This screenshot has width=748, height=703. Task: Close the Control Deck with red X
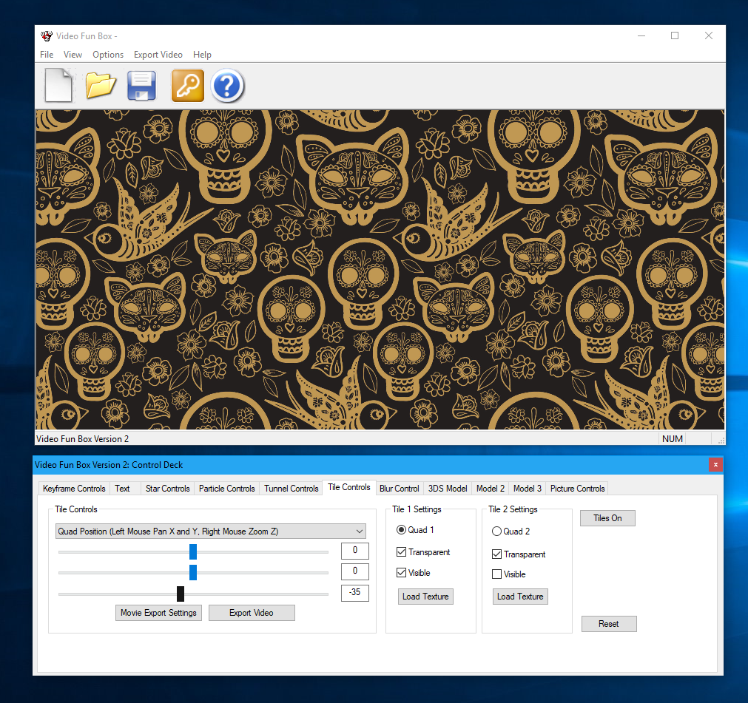(715, 465)
